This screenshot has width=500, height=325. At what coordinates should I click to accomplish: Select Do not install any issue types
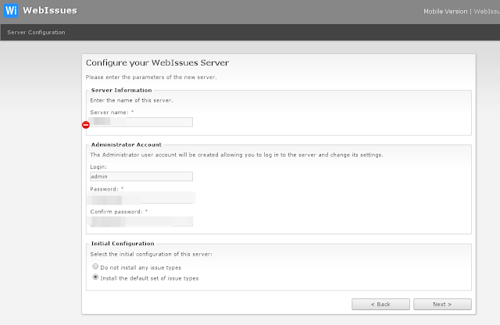(x=95, y=266)
